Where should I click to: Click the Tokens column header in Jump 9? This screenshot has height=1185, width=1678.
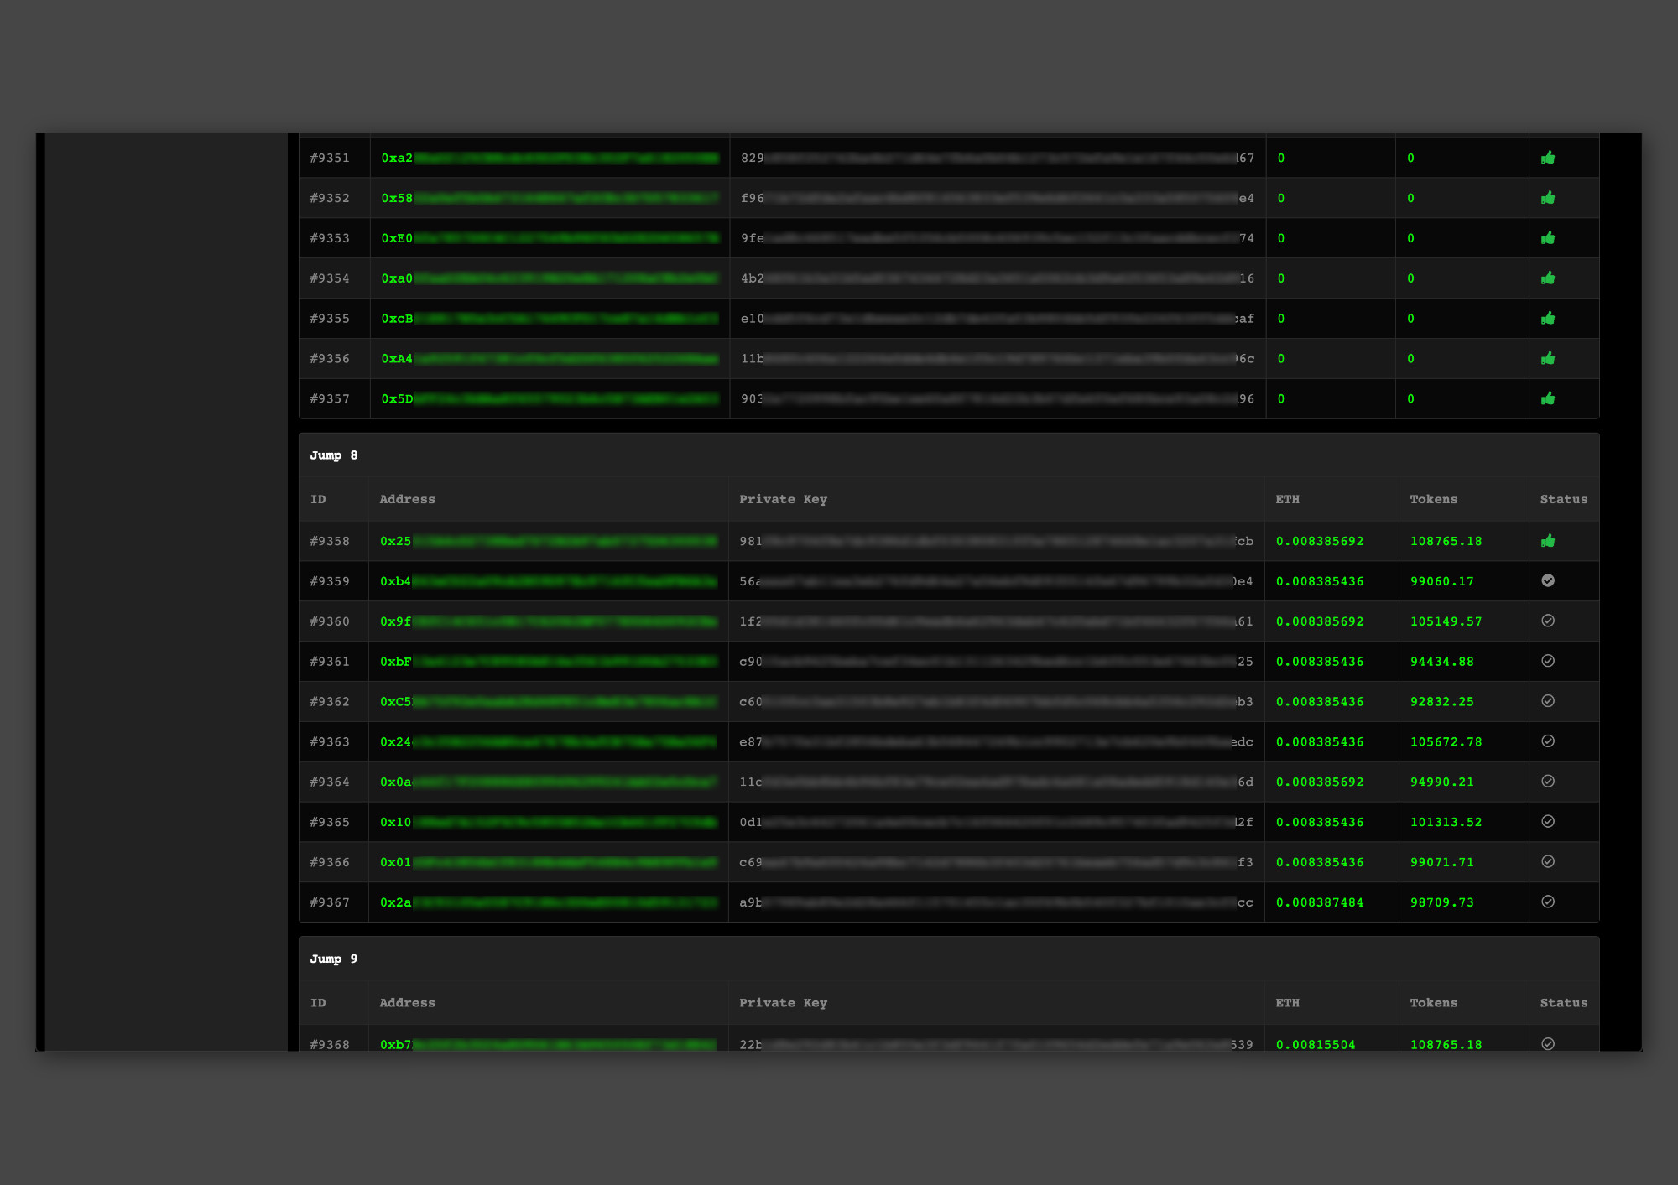1433,1003
